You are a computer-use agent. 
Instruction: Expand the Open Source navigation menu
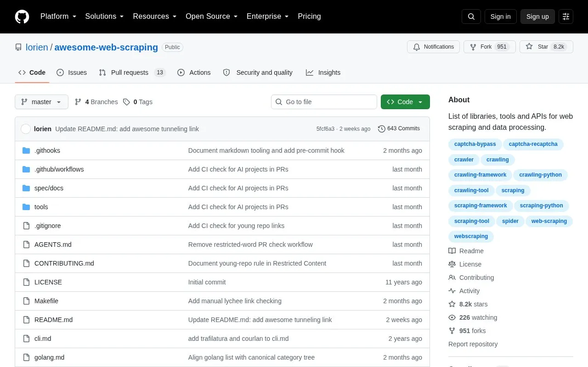212,17
